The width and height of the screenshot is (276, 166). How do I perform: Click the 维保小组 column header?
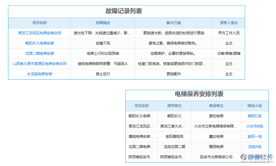[x=255, y=106]
